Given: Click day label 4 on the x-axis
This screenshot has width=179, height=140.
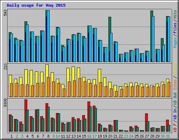Looking at the screenshot, I should click(x=27, y=136).
